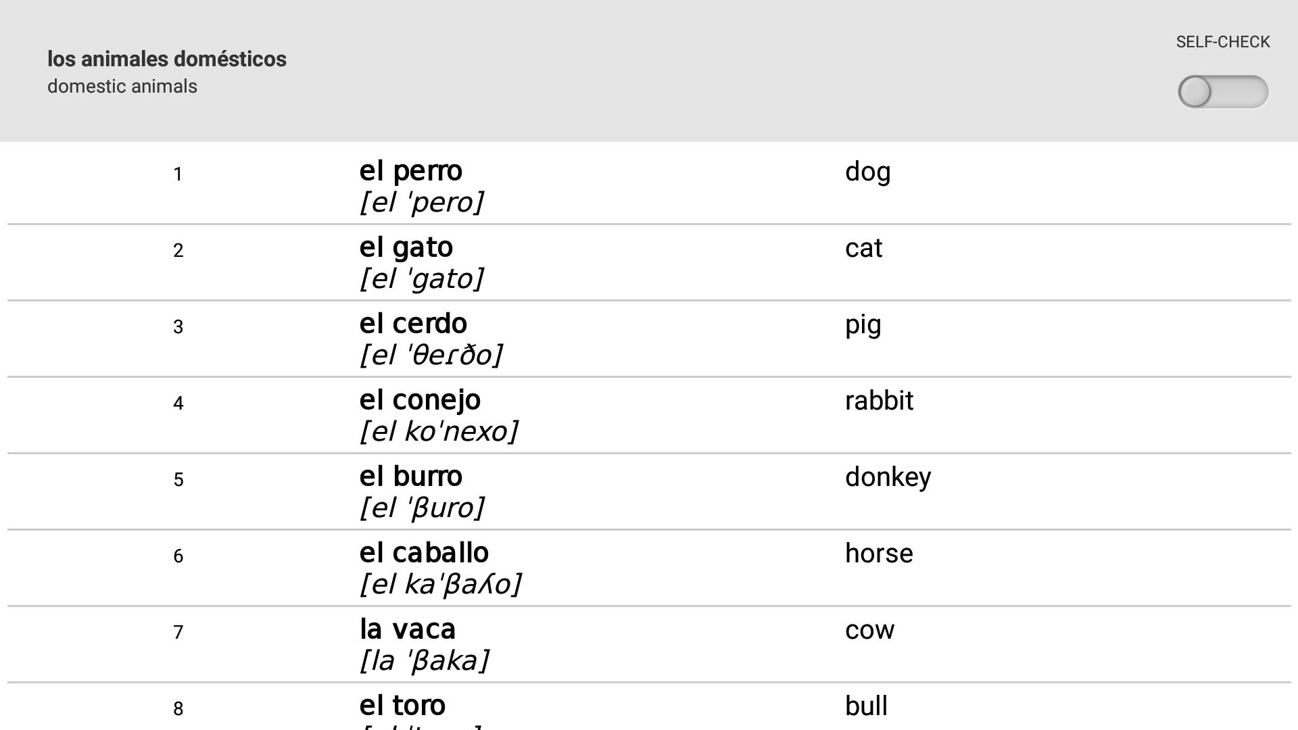Screen dimensions: 1298x730
Task: Click the translation 'cat'
Action: (x=863, y=248)
